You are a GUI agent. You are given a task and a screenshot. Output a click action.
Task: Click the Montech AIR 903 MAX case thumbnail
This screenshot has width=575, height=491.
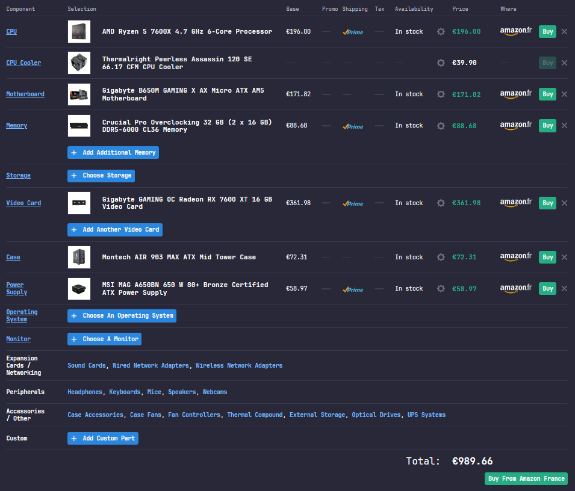click(79, 257)
